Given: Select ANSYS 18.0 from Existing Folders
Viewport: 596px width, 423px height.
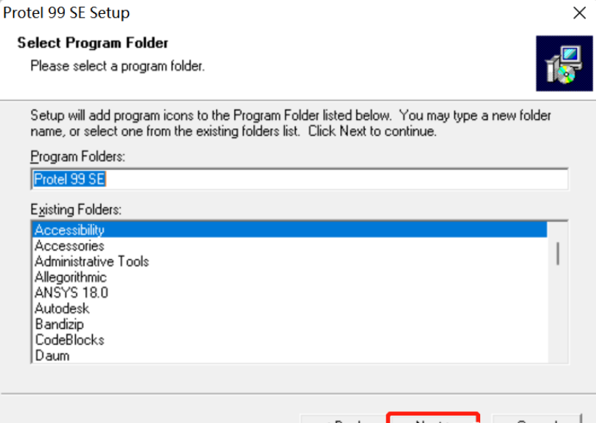Looking at the screenshot, I should coord(71,293).
